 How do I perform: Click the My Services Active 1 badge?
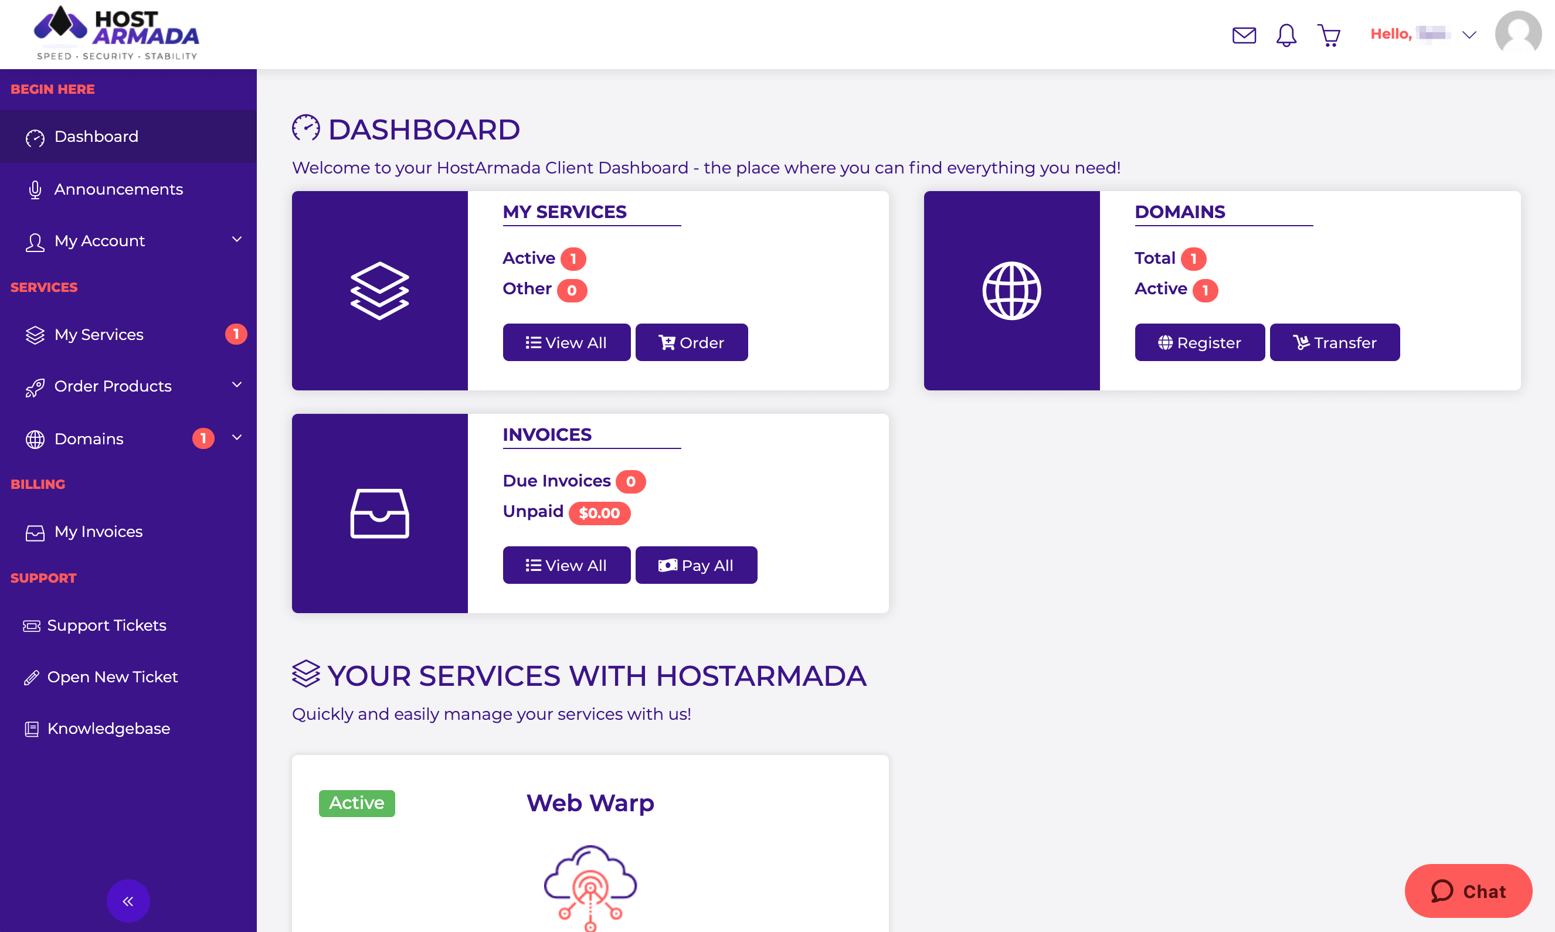(573, 258)
